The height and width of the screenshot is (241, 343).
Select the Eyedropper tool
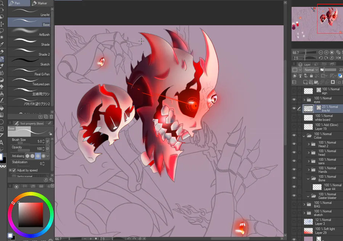2,45
